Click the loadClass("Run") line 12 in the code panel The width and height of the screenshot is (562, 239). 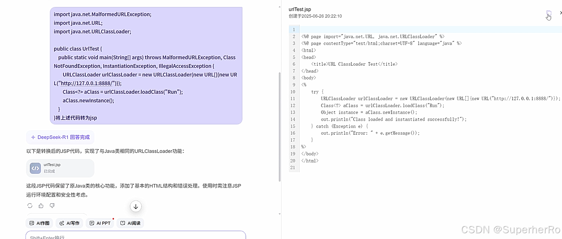click(x=383, y=106)
